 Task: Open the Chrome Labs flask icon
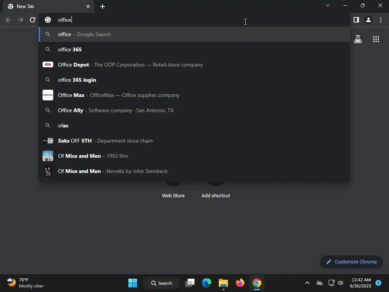(358, 39)
